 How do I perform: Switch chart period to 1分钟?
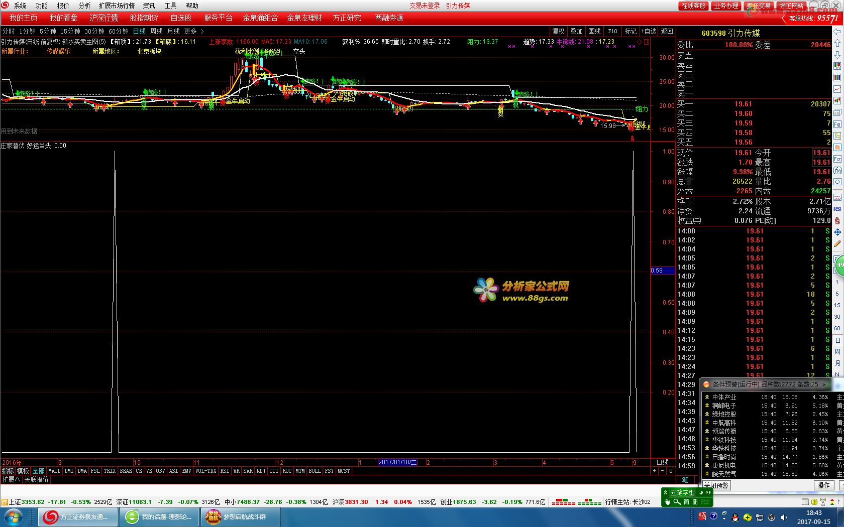(x=27, y=31)
